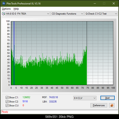
Task: Click the MSF value 74:03.10
Action: pos(53,97)
